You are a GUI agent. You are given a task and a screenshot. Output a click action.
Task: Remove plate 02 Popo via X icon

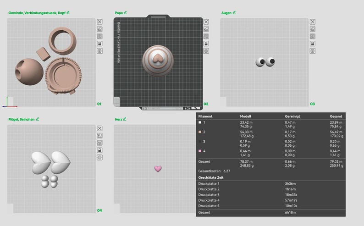(206, 22)
